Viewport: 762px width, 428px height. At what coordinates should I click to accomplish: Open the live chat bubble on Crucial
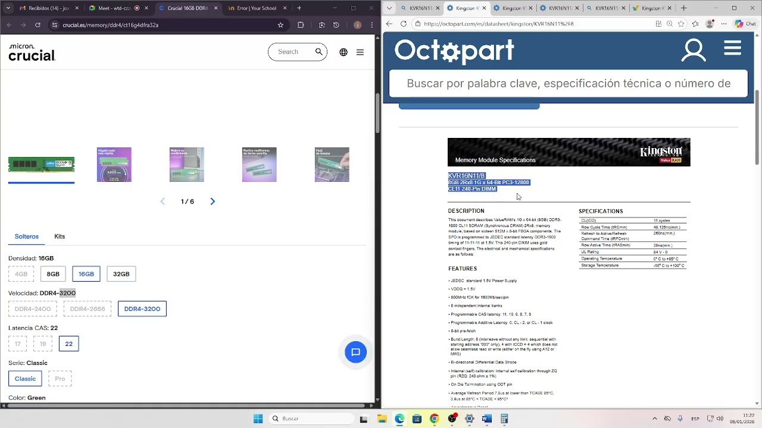coord(356,352)
